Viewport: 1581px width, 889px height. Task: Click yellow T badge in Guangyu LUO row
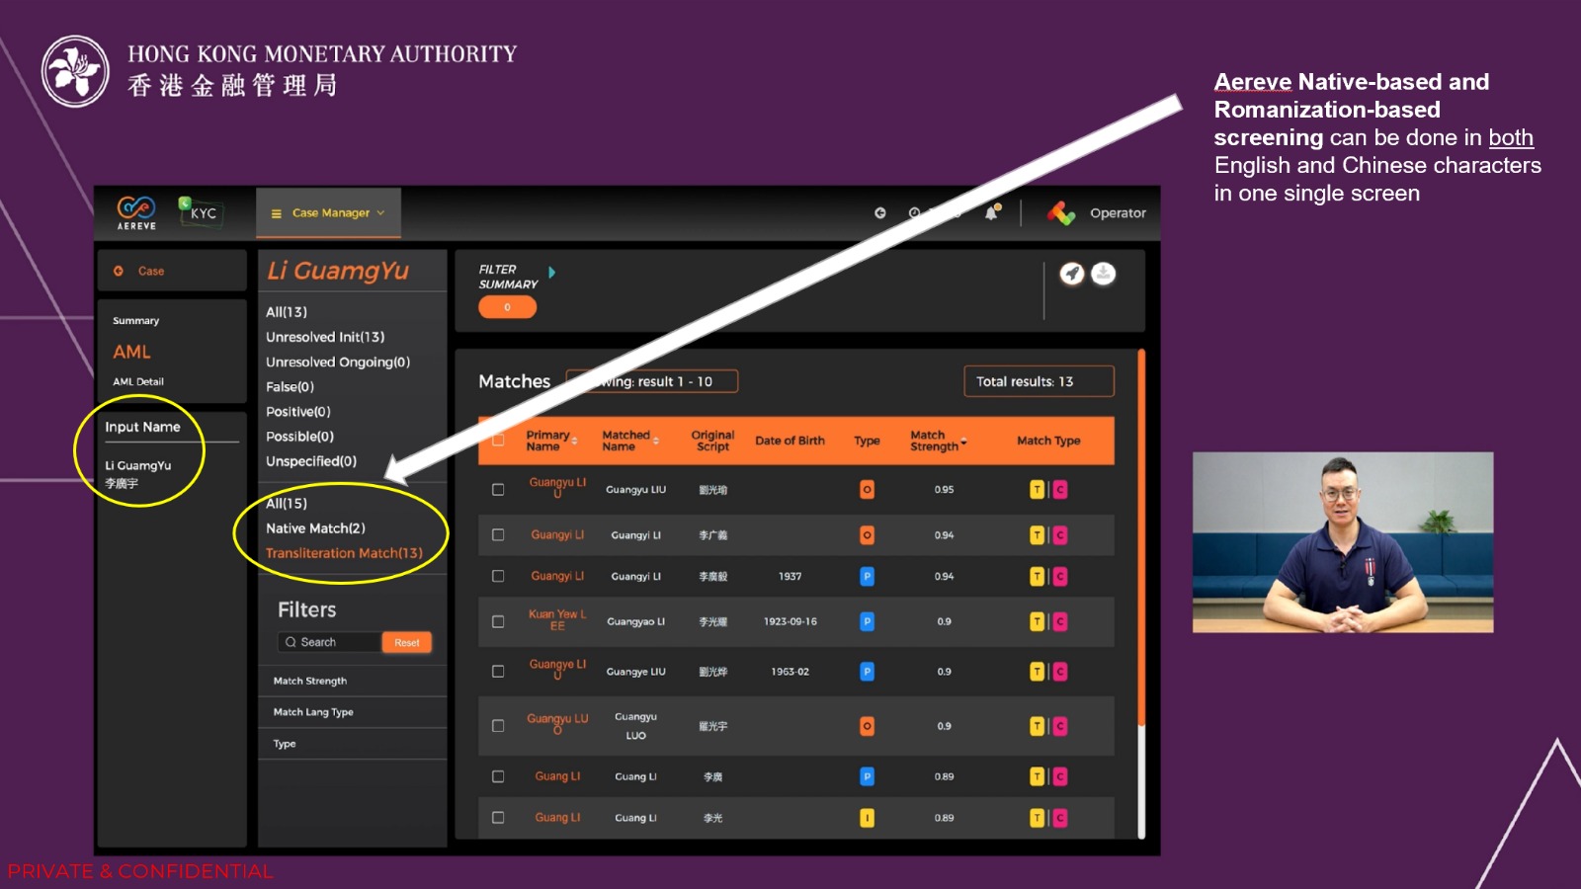click(x=1037, y=726)
